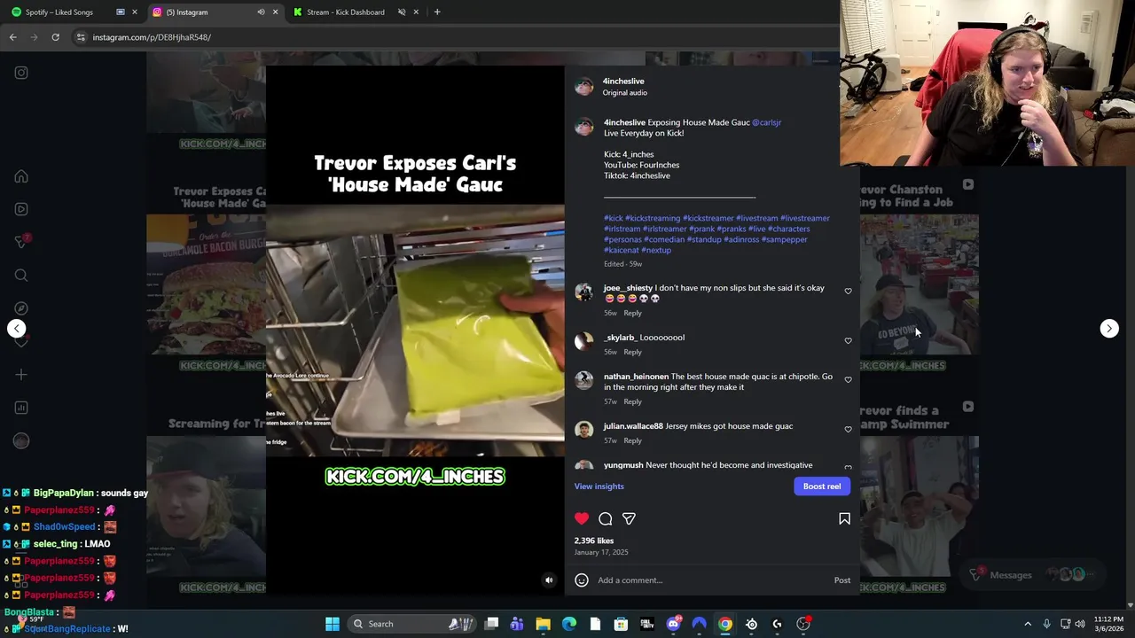The width and height of the screenshot is (1135, 638).
Task: Open 4incheslive profile picture in post header
Action: point(583,86)
